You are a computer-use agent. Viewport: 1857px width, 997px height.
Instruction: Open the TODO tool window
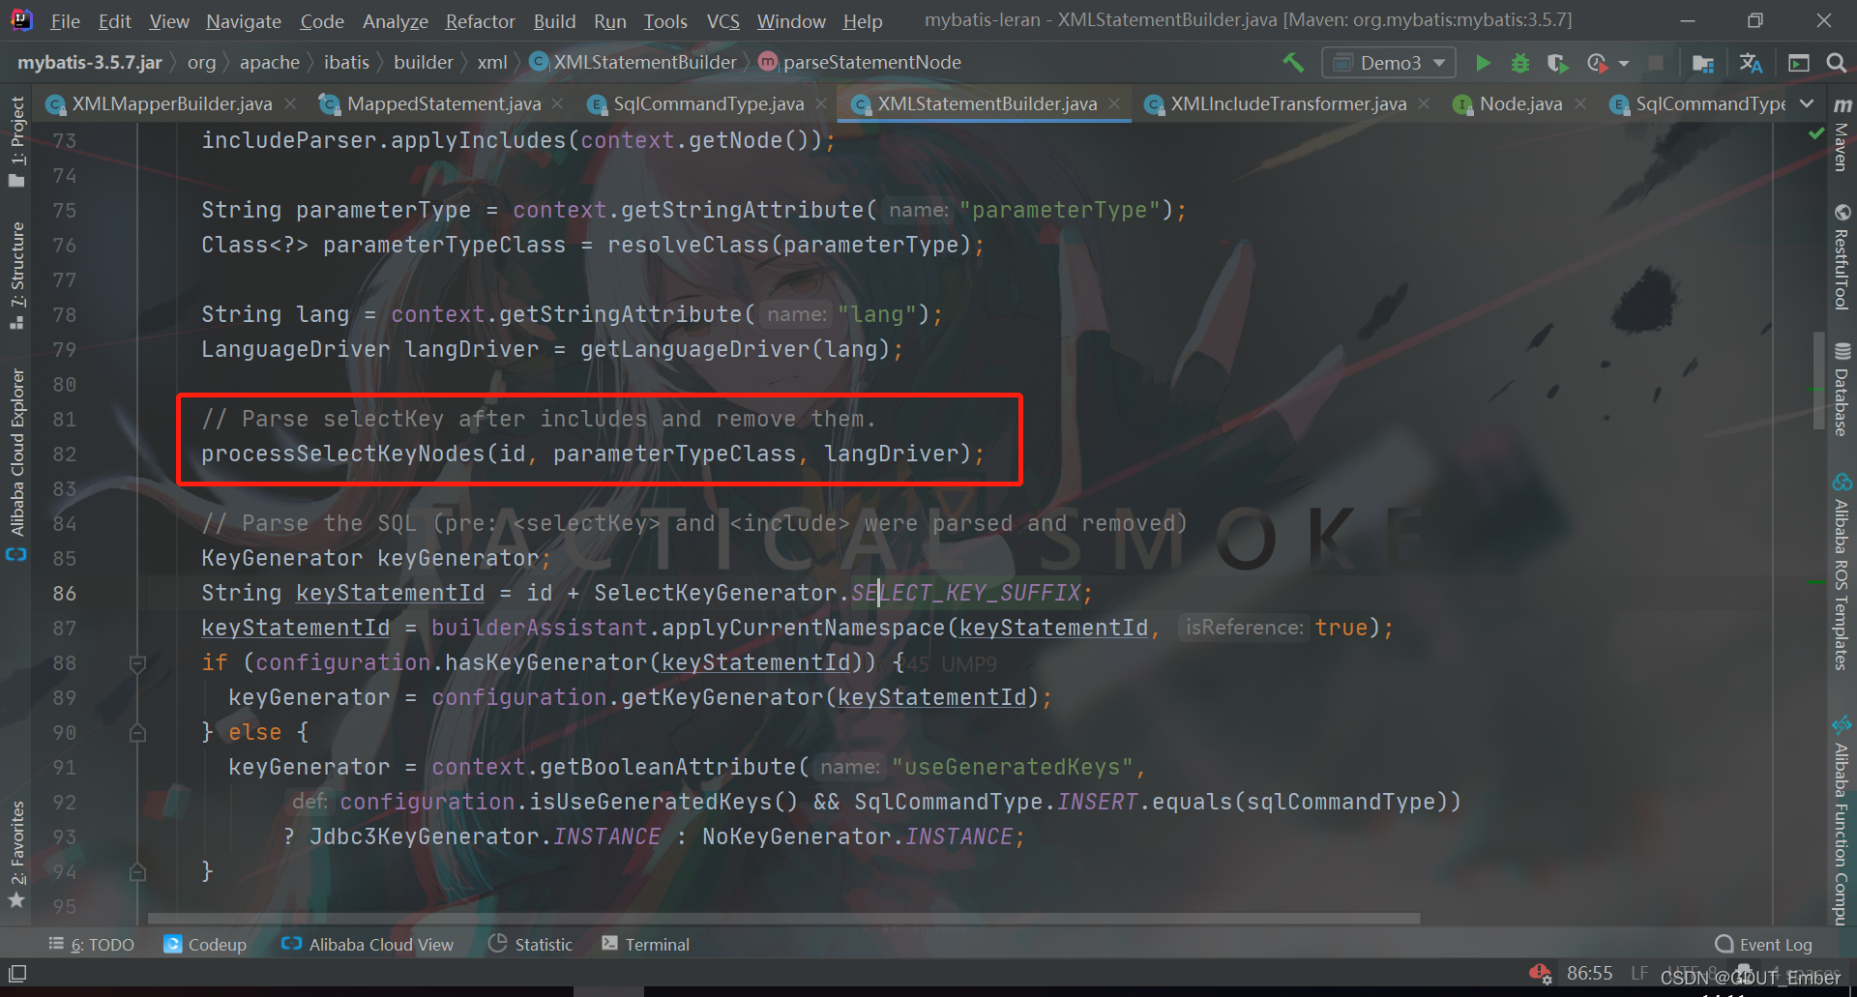tap(91, 945)
